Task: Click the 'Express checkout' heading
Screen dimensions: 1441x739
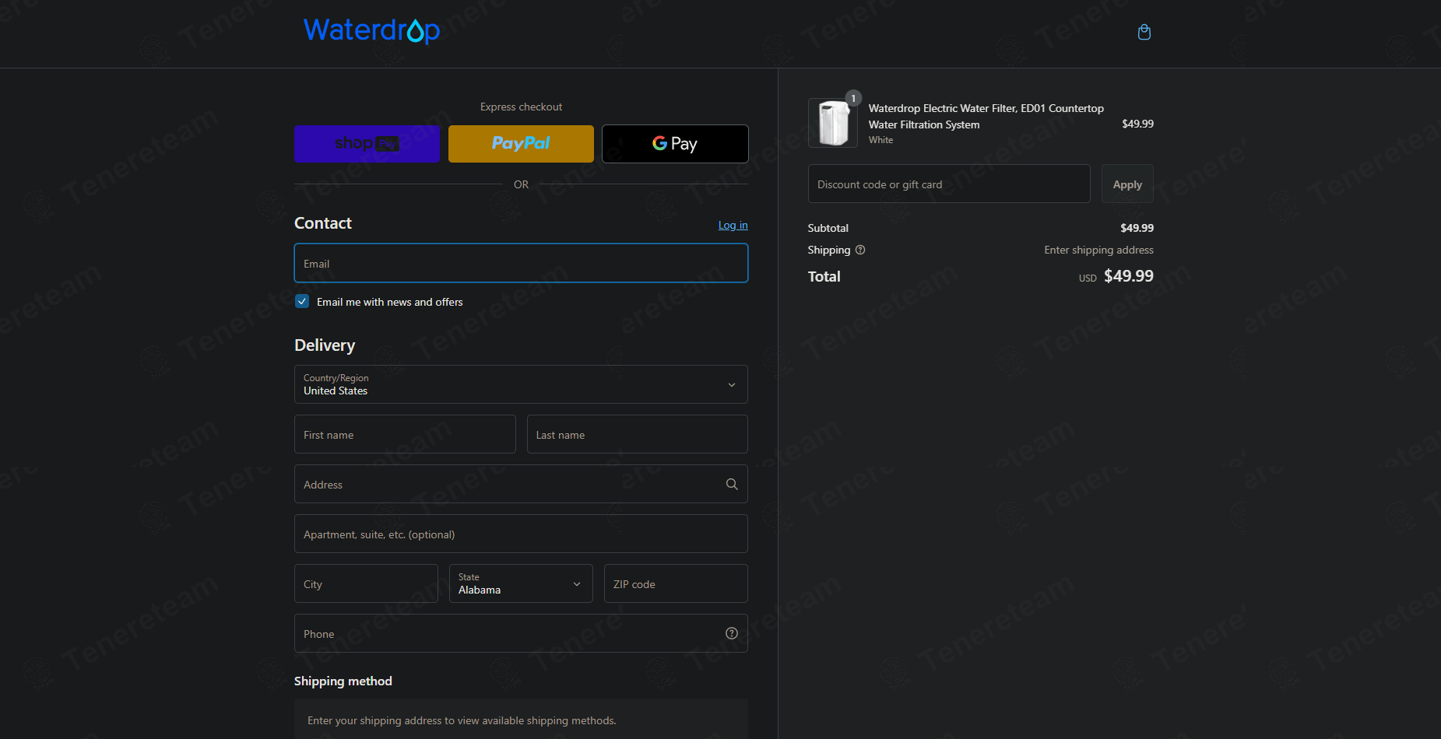Action: coord(521,107)
